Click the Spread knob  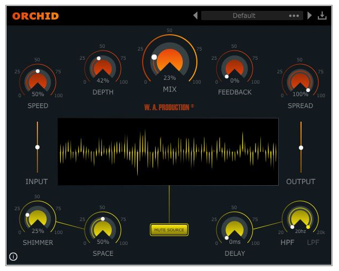click(x=300, y=81)
